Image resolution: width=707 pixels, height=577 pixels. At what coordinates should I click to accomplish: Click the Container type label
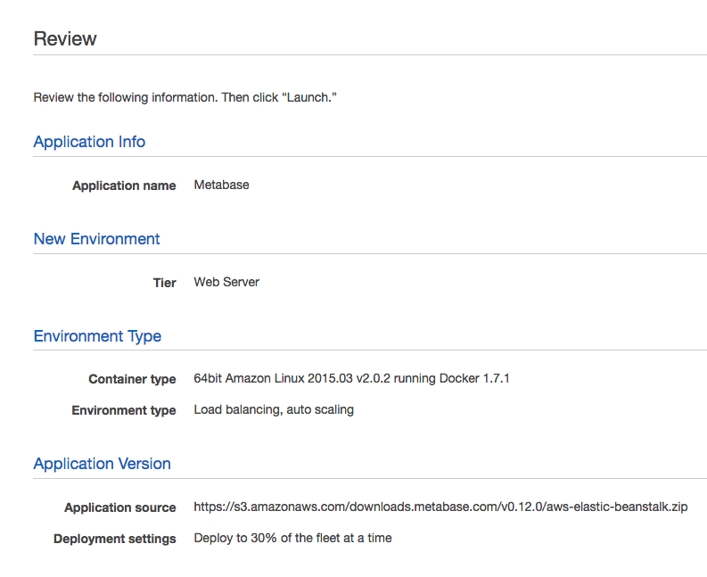[132, 379]
